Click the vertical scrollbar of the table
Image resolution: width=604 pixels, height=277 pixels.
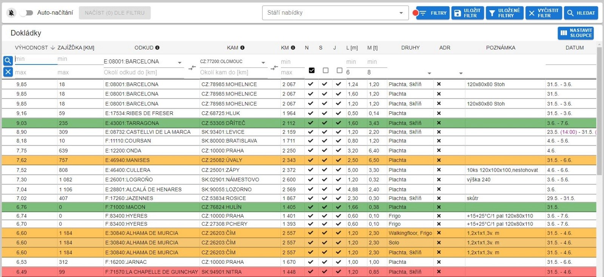pyautogui.click(x=599, y=111)
